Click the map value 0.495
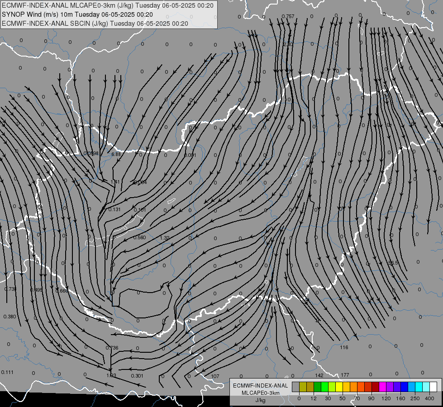 pos(36,290)
